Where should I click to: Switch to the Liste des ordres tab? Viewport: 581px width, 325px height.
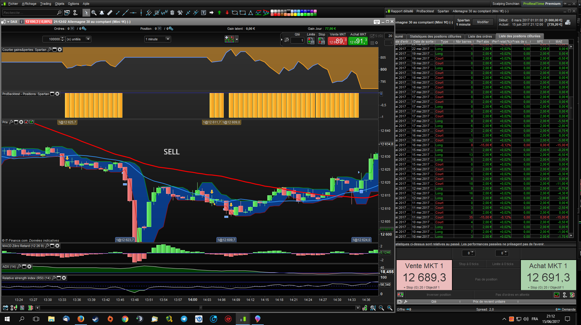tap(480, 36)
